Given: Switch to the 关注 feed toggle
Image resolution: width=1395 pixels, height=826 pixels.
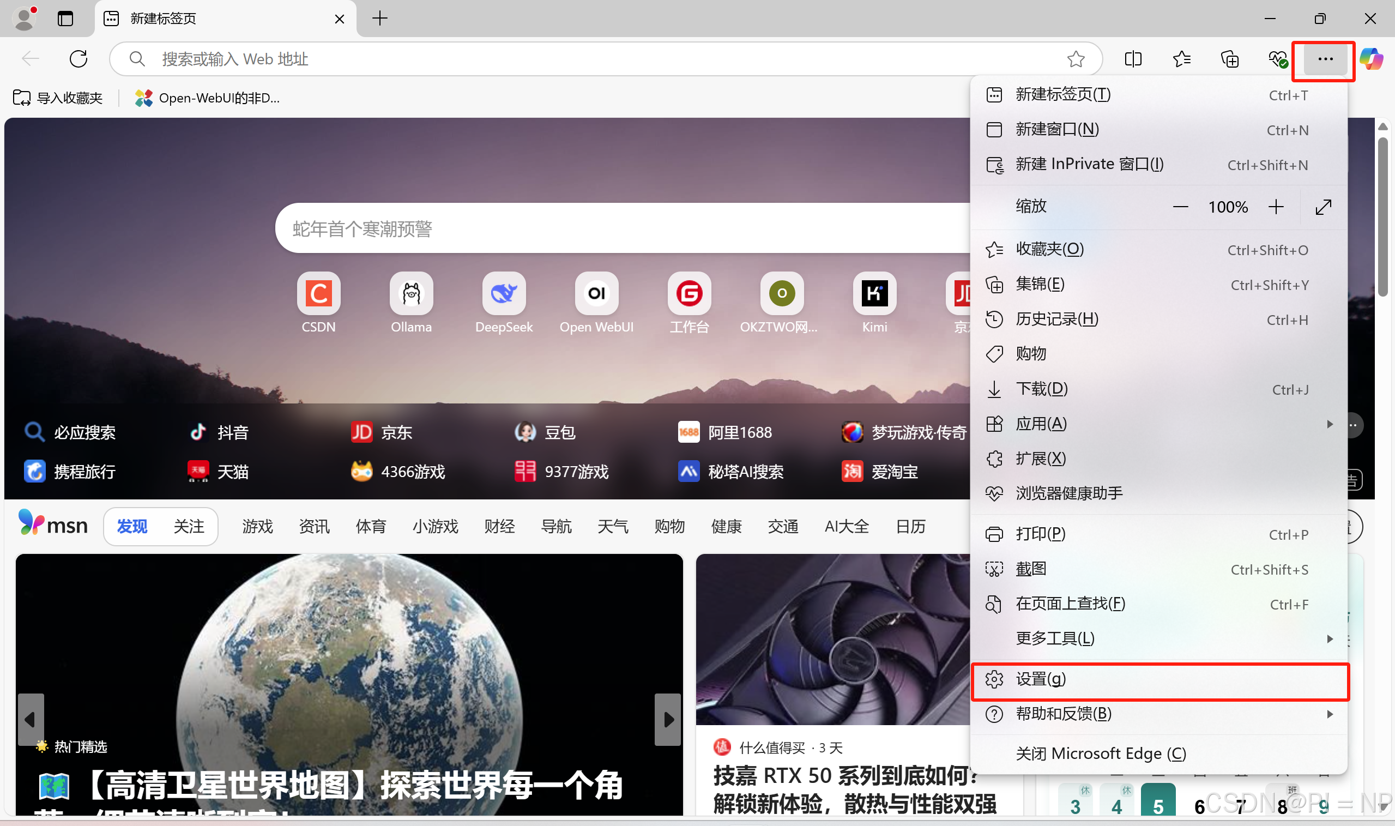Looking at the screenshot, I should pyautogui.click(x=189, y=526).
